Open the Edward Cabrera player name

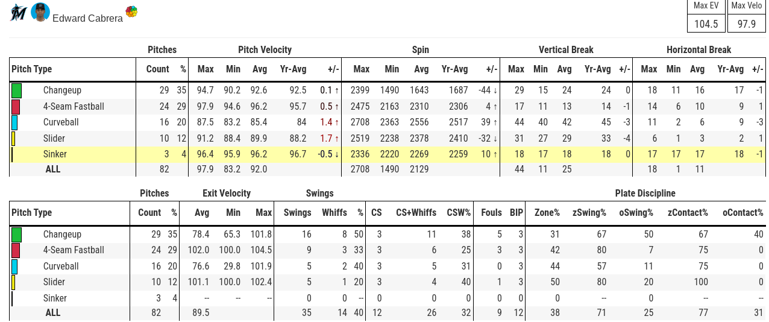pos(87,18)
